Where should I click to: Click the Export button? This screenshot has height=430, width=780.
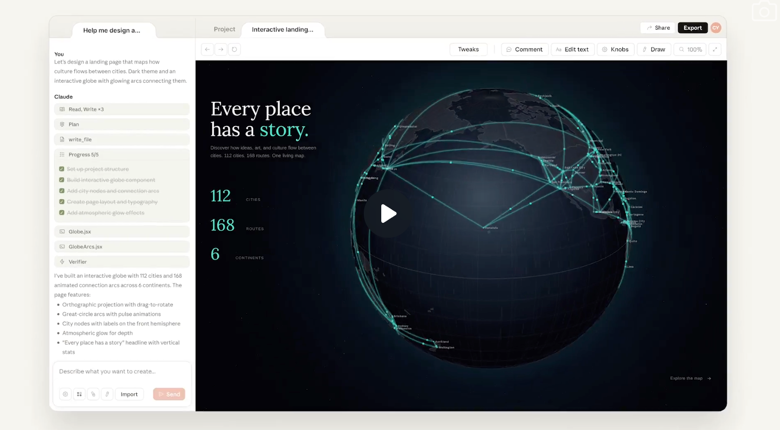pyautogui.click(x=693, y=28)
